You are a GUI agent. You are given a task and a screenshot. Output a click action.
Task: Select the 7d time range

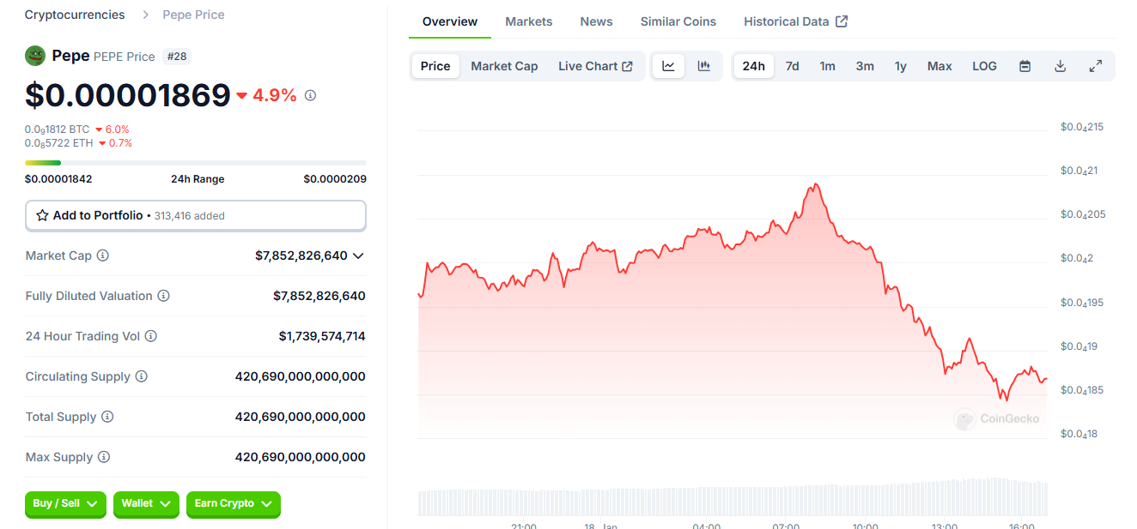792,66
